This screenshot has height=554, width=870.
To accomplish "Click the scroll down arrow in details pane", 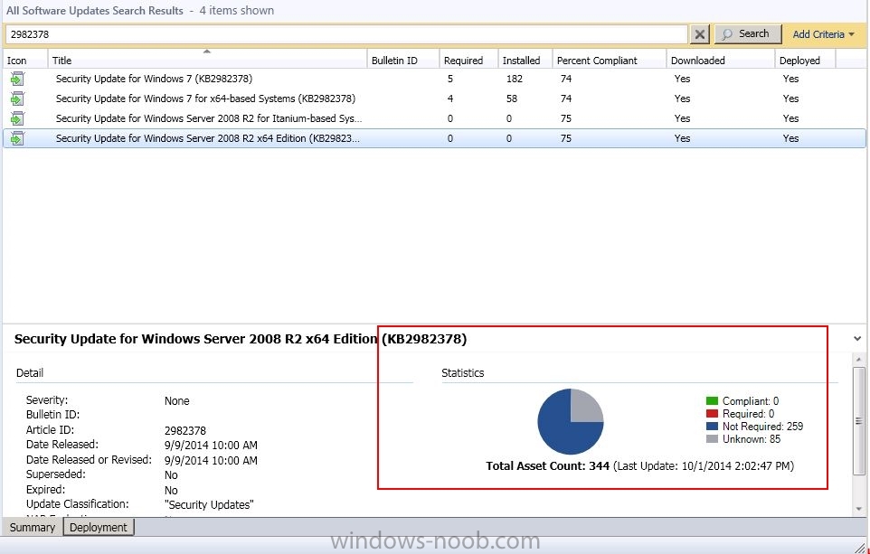I will [x=859, y=509].
